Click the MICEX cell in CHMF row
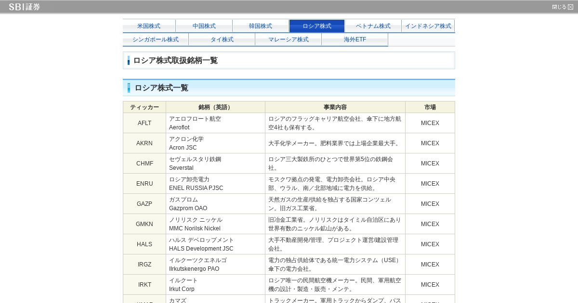578x303 pixels. [x=430, y=164]
